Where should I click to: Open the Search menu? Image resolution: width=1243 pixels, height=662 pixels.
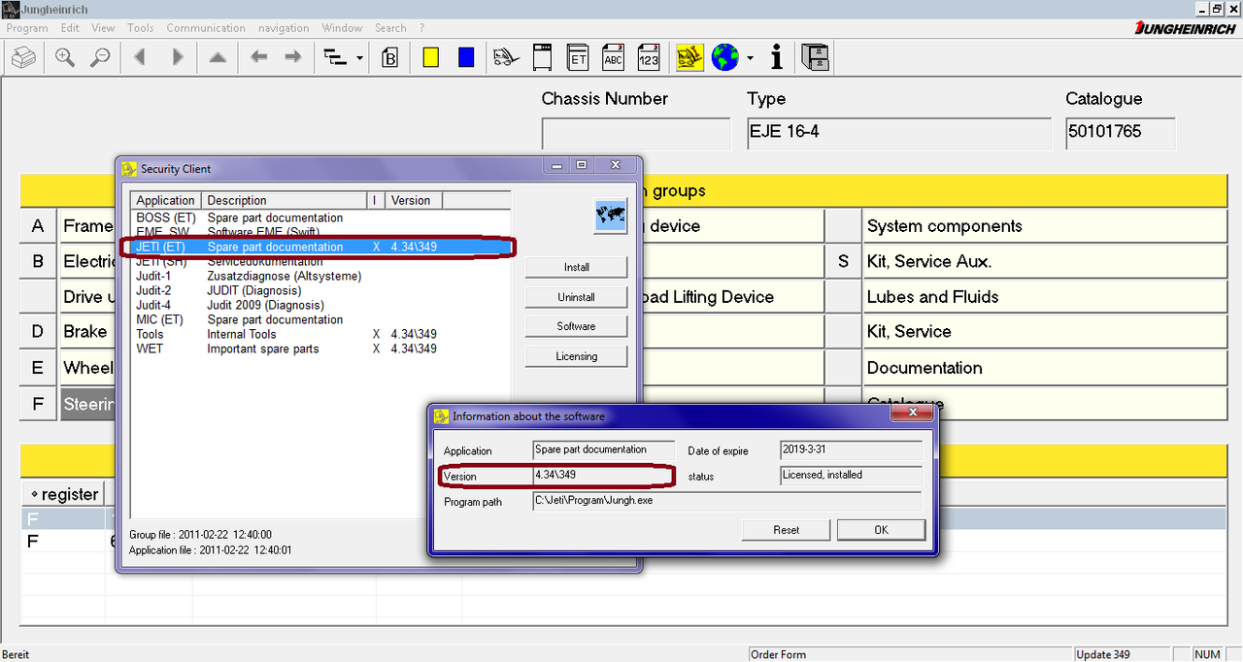(390, 28)
